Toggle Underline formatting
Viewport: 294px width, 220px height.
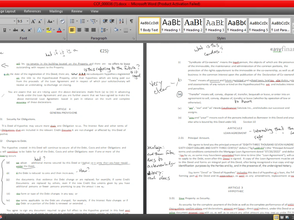[x=5, y=30]
